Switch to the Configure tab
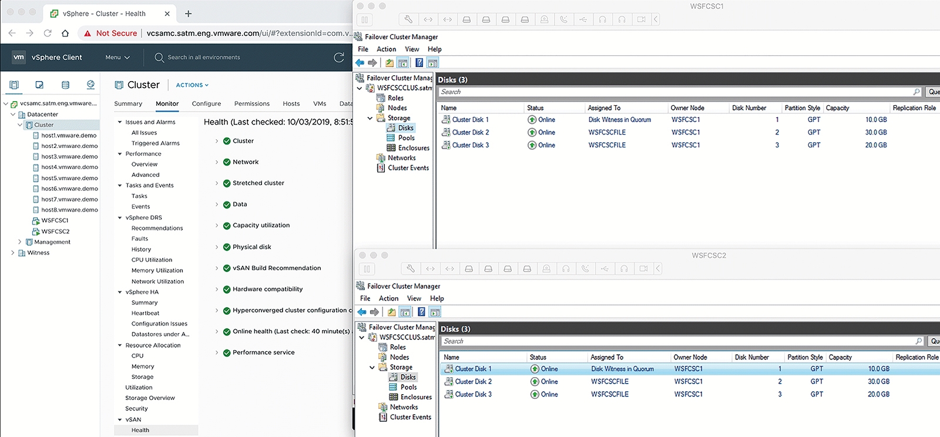This screenshot has width=940, height=437. pos(206,103)
